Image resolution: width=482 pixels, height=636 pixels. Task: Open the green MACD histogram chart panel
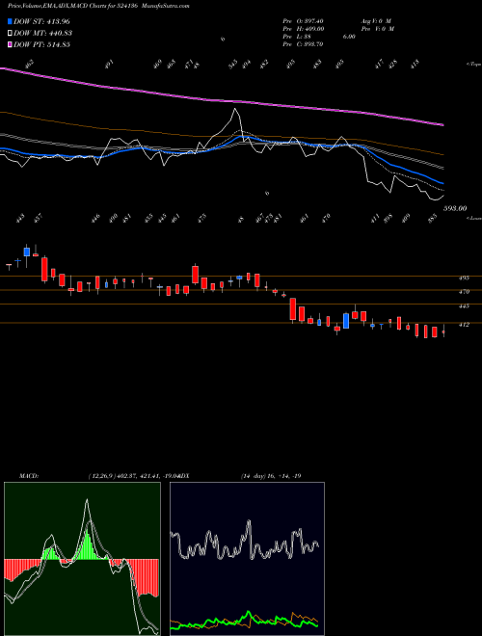tap(82, 559)
